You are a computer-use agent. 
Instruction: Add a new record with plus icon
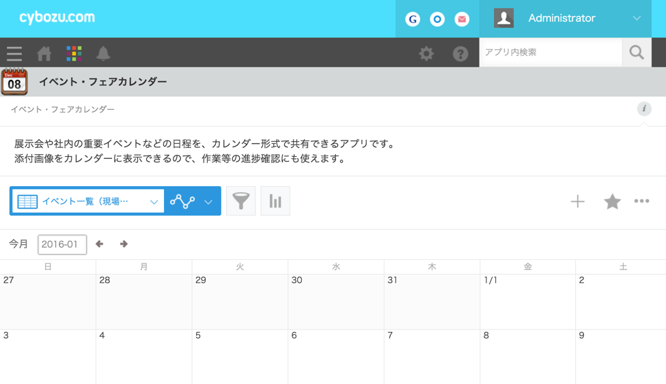click(x=578, y=201)
